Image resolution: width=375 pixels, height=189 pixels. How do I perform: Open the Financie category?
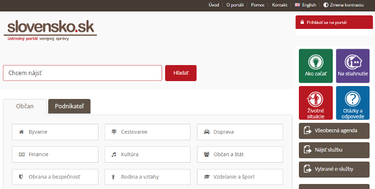(x=55, y=154)
